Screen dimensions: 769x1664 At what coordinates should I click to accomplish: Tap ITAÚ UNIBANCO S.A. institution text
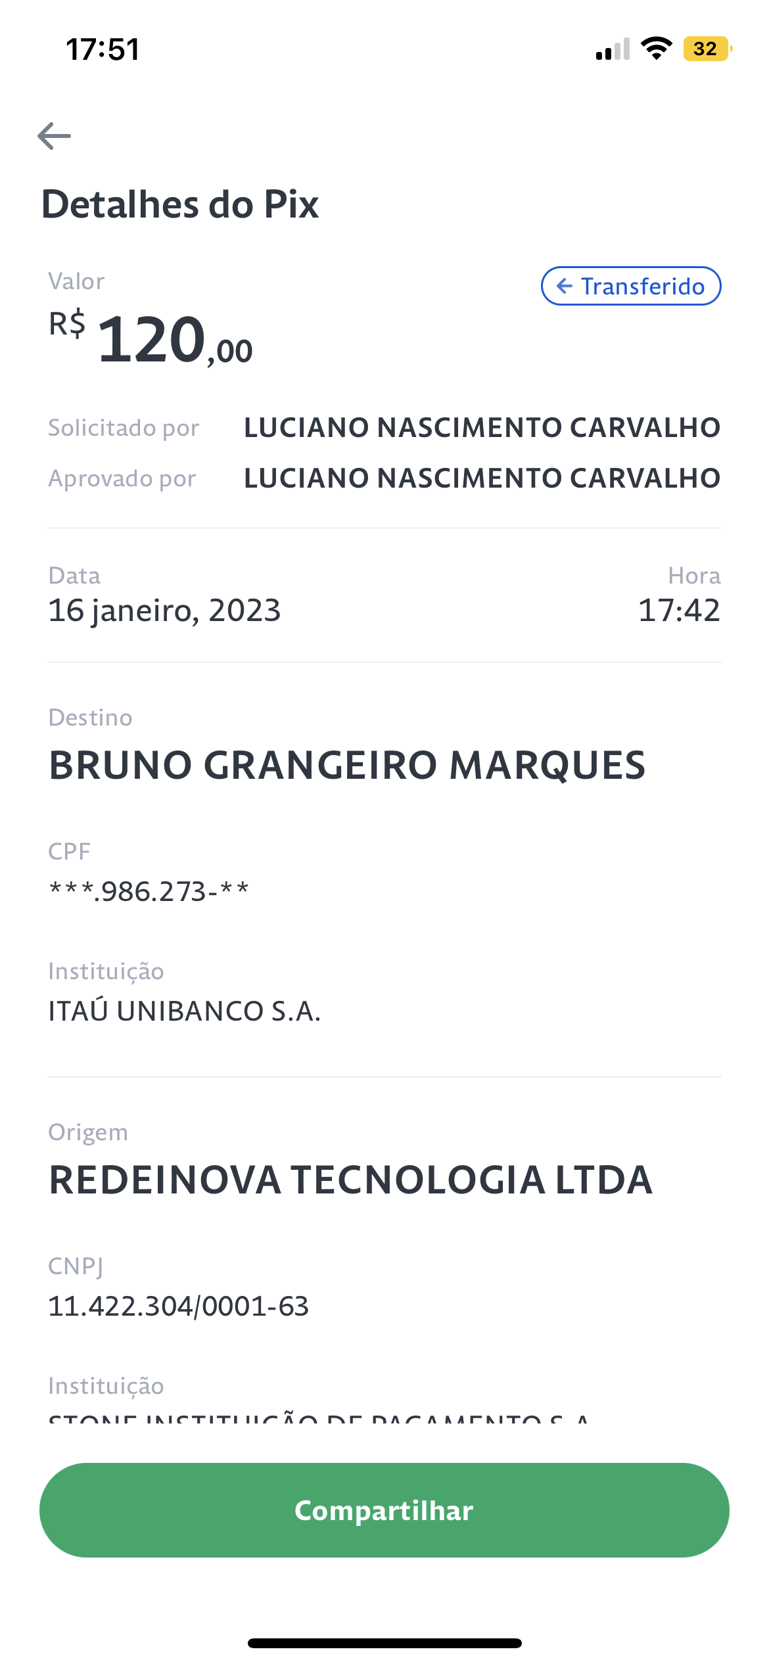(185, 1011)
